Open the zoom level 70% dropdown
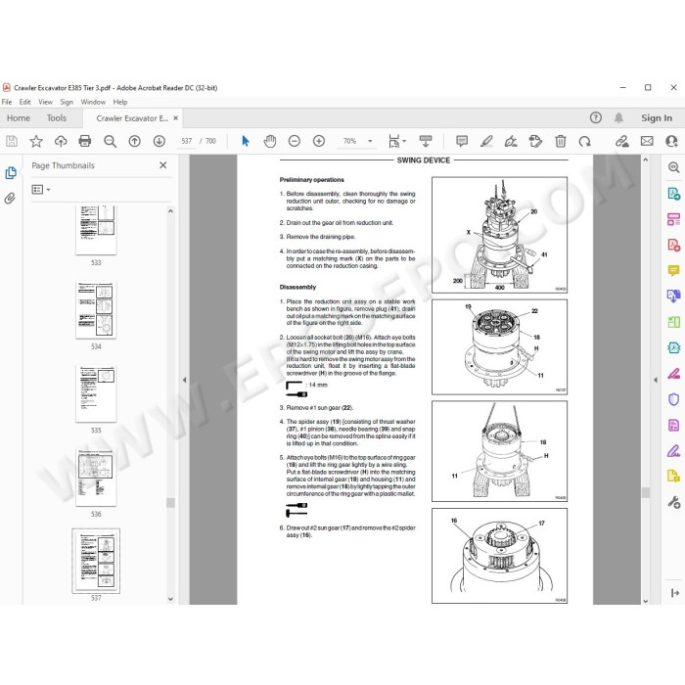Image resolution: width=685 pixels, height=685 pixels. pos(370,141)
